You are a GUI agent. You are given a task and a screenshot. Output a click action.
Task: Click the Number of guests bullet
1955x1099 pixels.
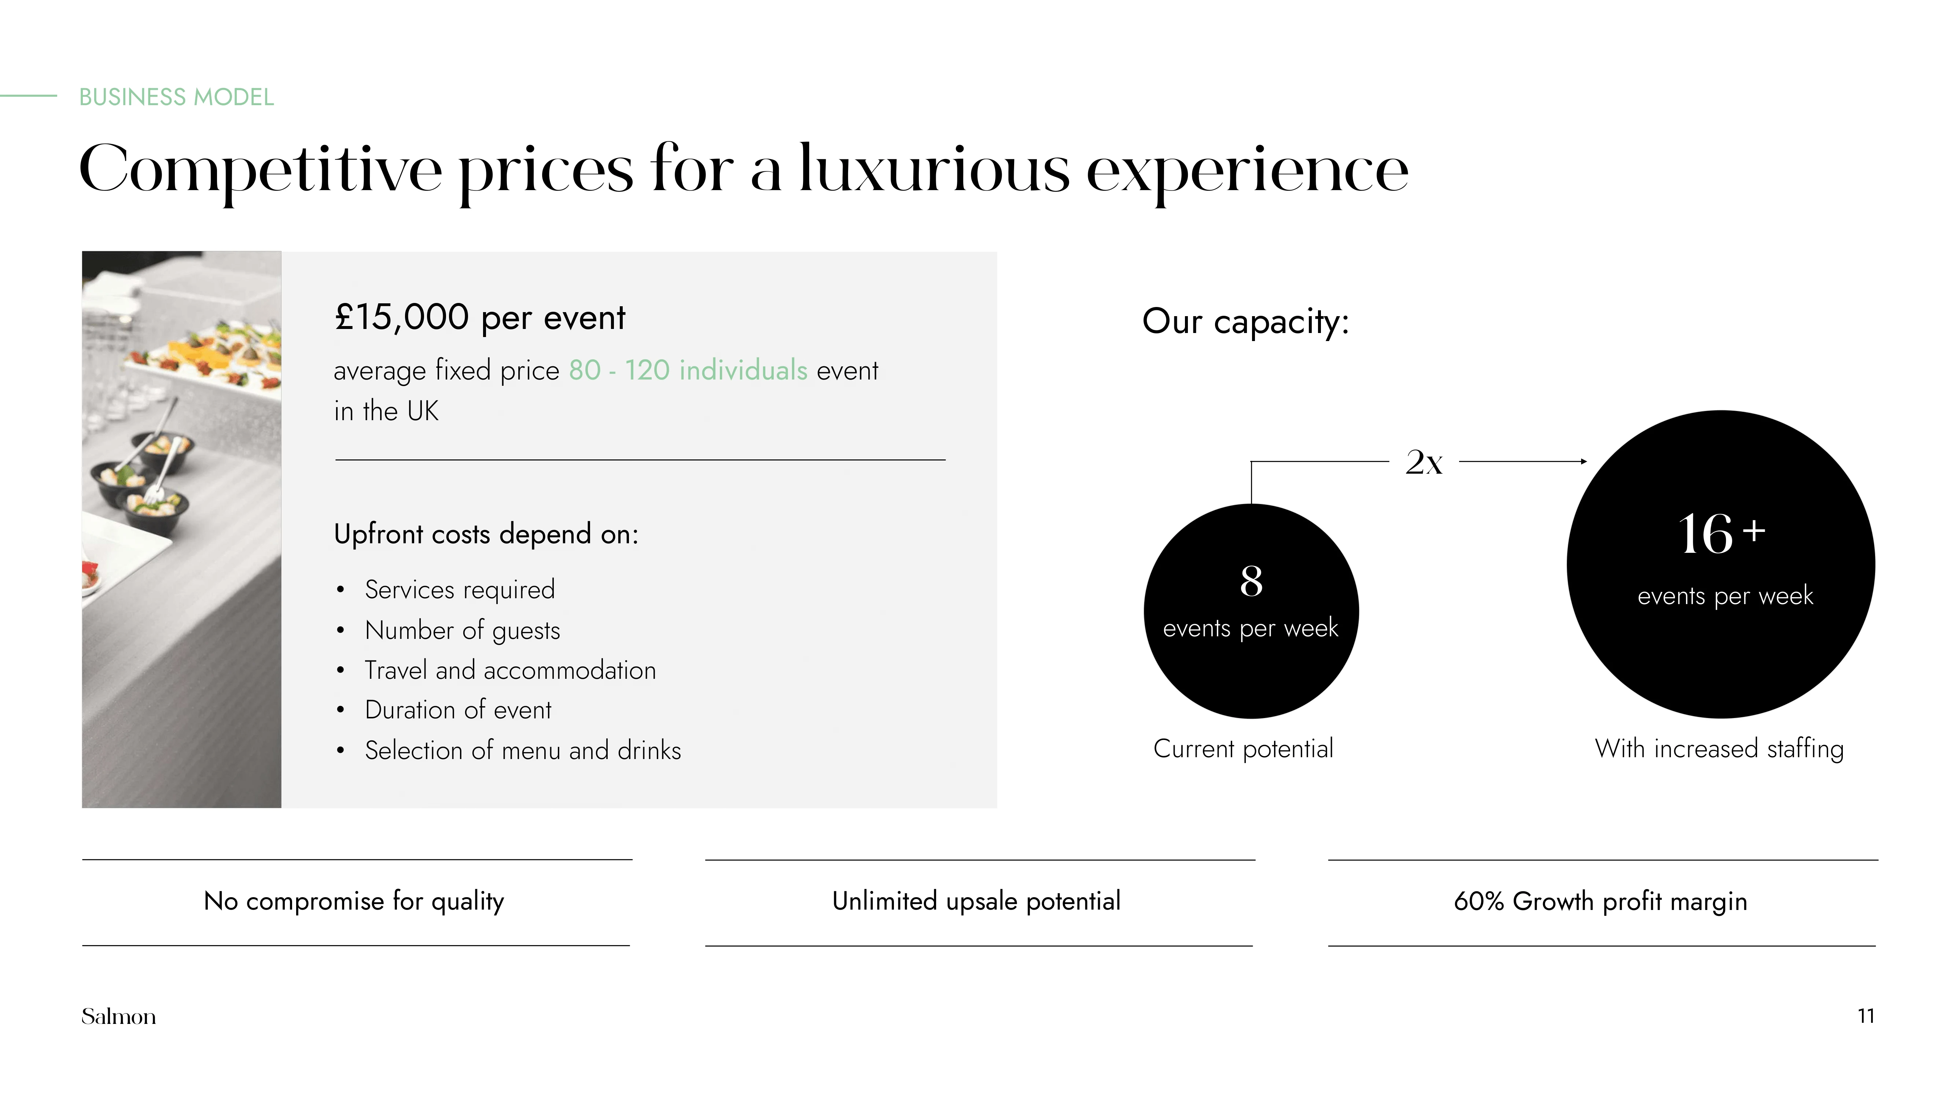click(x=462, y=630)
